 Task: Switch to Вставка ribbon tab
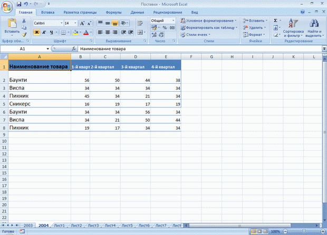48,12
